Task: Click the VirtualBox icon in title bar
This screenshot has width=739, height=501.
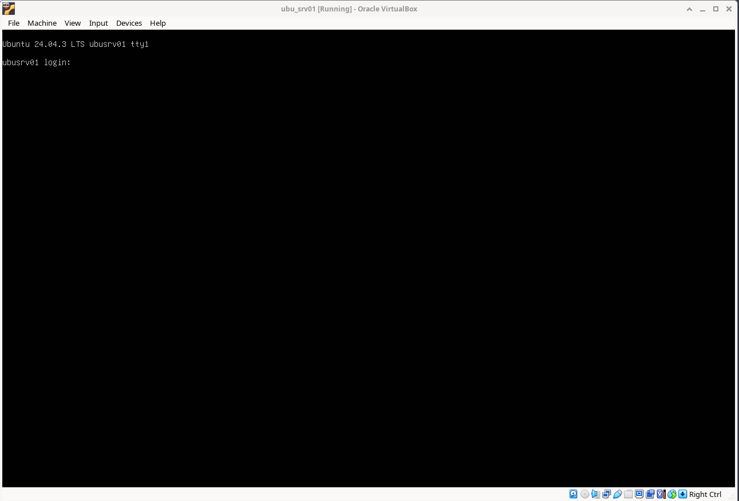Action: pos(9,9)
